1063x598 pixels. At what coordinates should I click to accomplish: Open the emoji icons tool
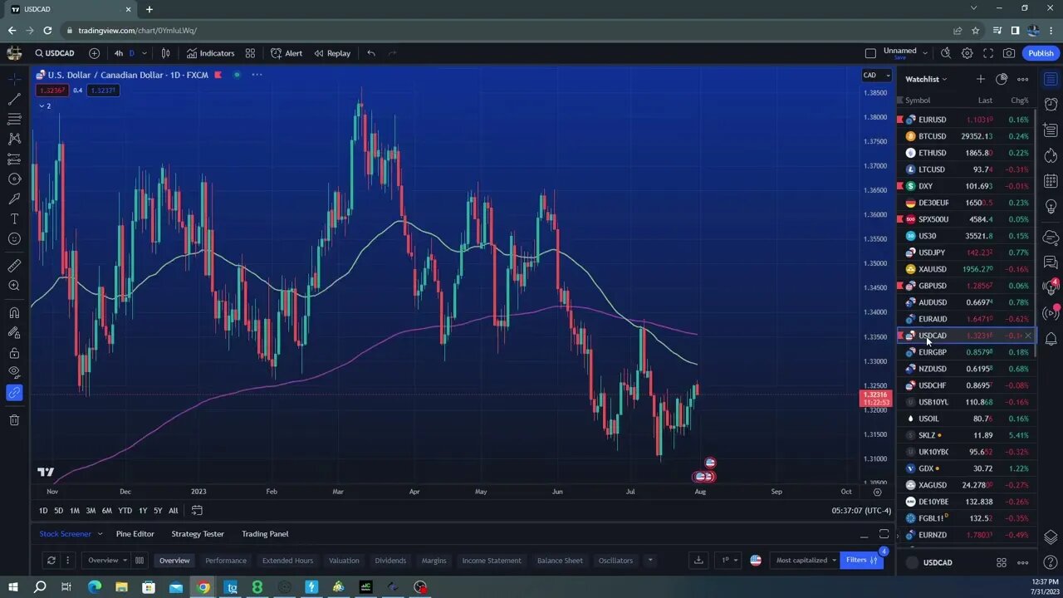pyautogui.click(x=14, y=239)
